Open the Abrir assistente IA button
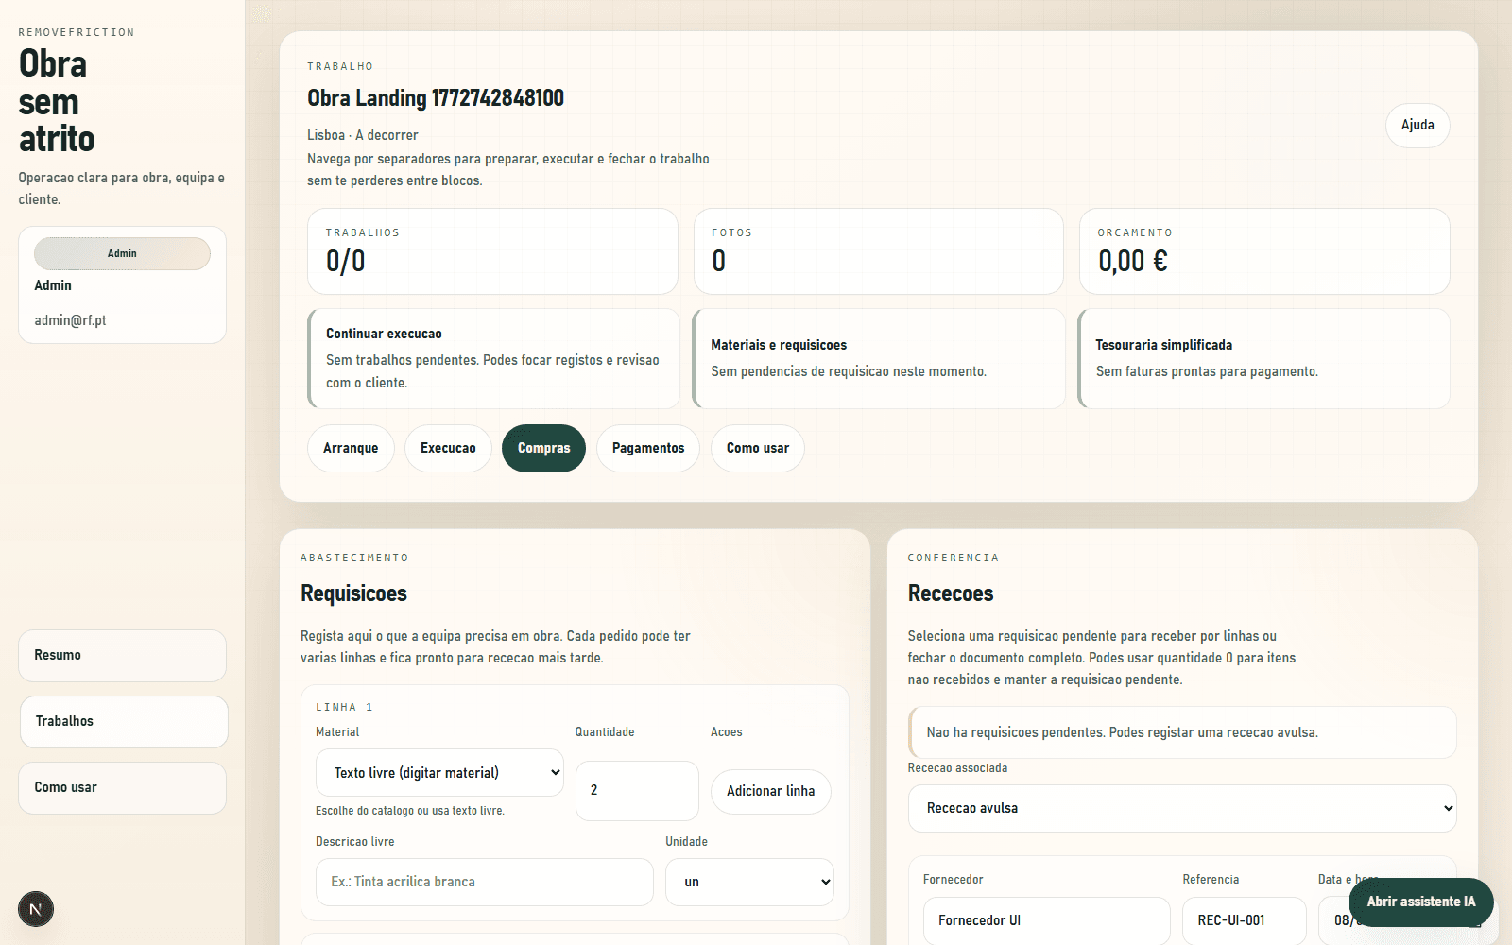The image size is (1512, 945). click(x=1419, y=902)
